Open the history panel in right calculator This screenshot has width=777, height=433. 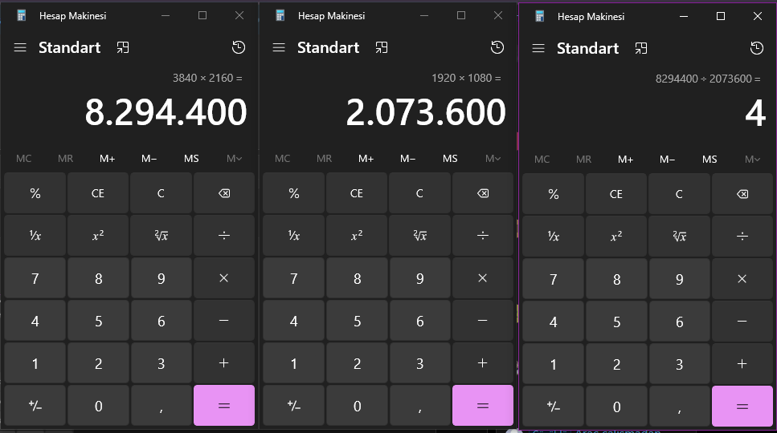pyautogui.click(x=756, y=48)
